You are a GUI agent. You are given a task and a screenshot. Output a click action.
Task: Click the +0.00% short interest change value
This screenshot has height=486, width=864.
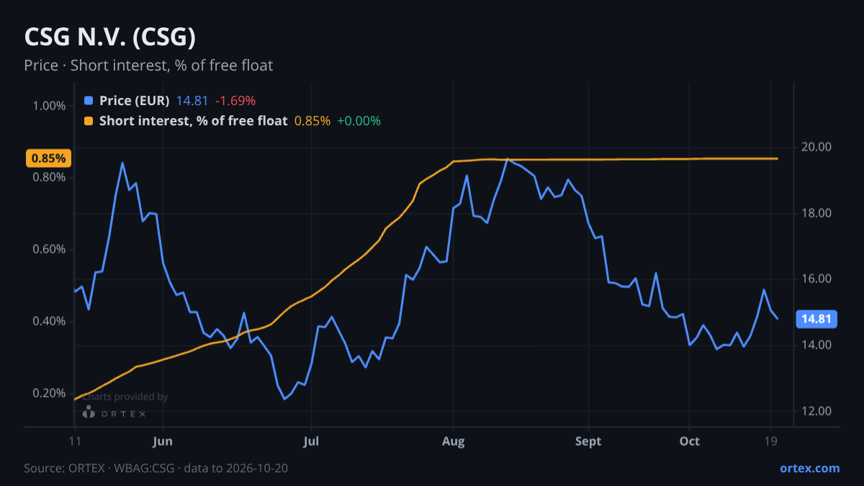(x=359, y=121)
